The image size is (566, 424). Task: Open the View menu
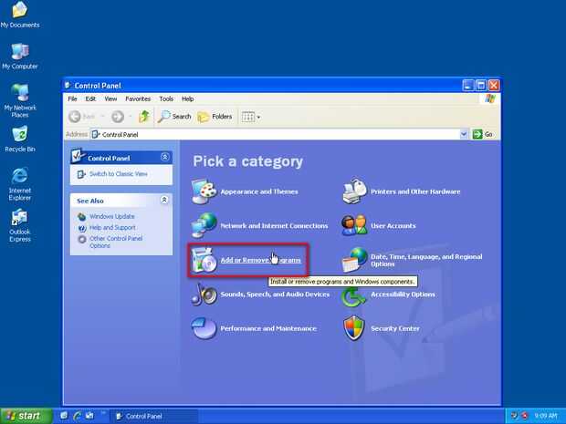tap(110, 98)
